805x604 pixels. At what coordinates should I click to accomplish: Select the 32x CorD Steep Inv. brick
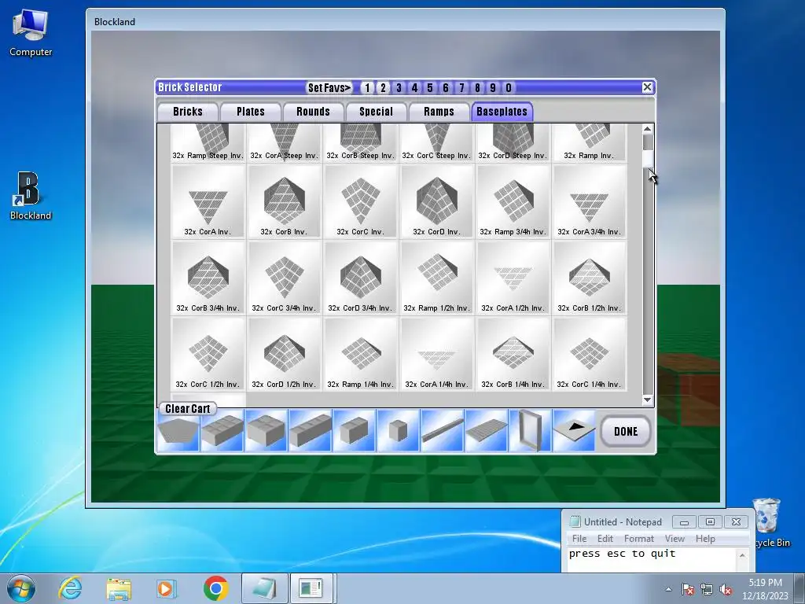[x=513, y=143]
